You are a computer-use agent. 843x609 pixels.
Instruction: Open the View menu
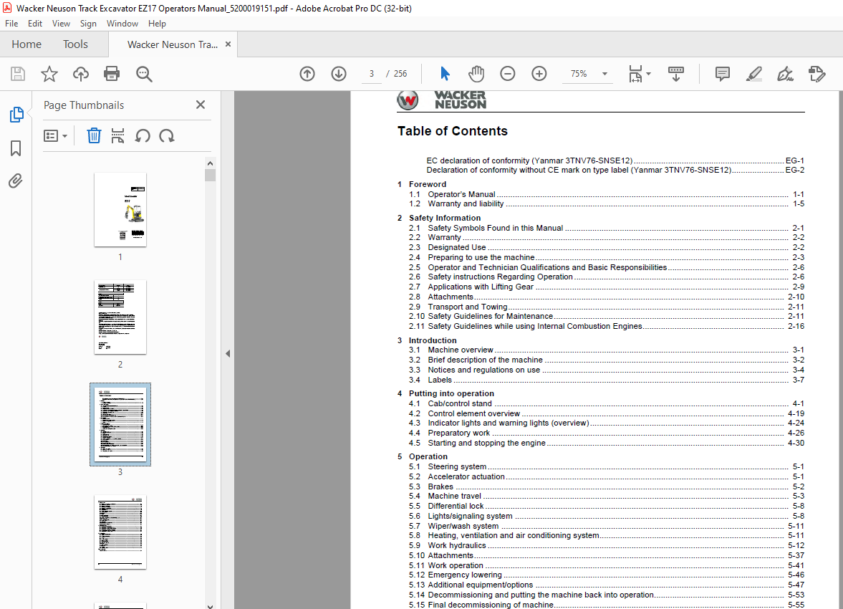tap(61, 24)
